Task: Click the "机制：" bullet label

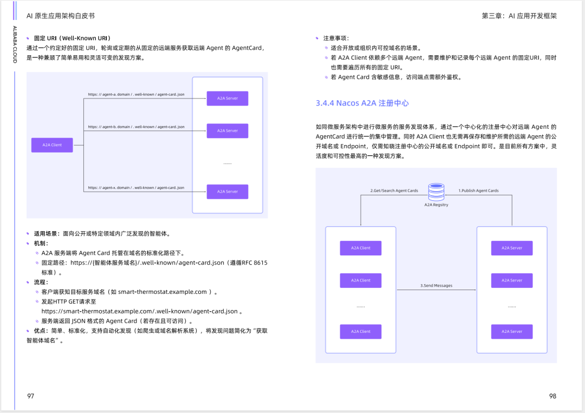Action: pos(41,244)
